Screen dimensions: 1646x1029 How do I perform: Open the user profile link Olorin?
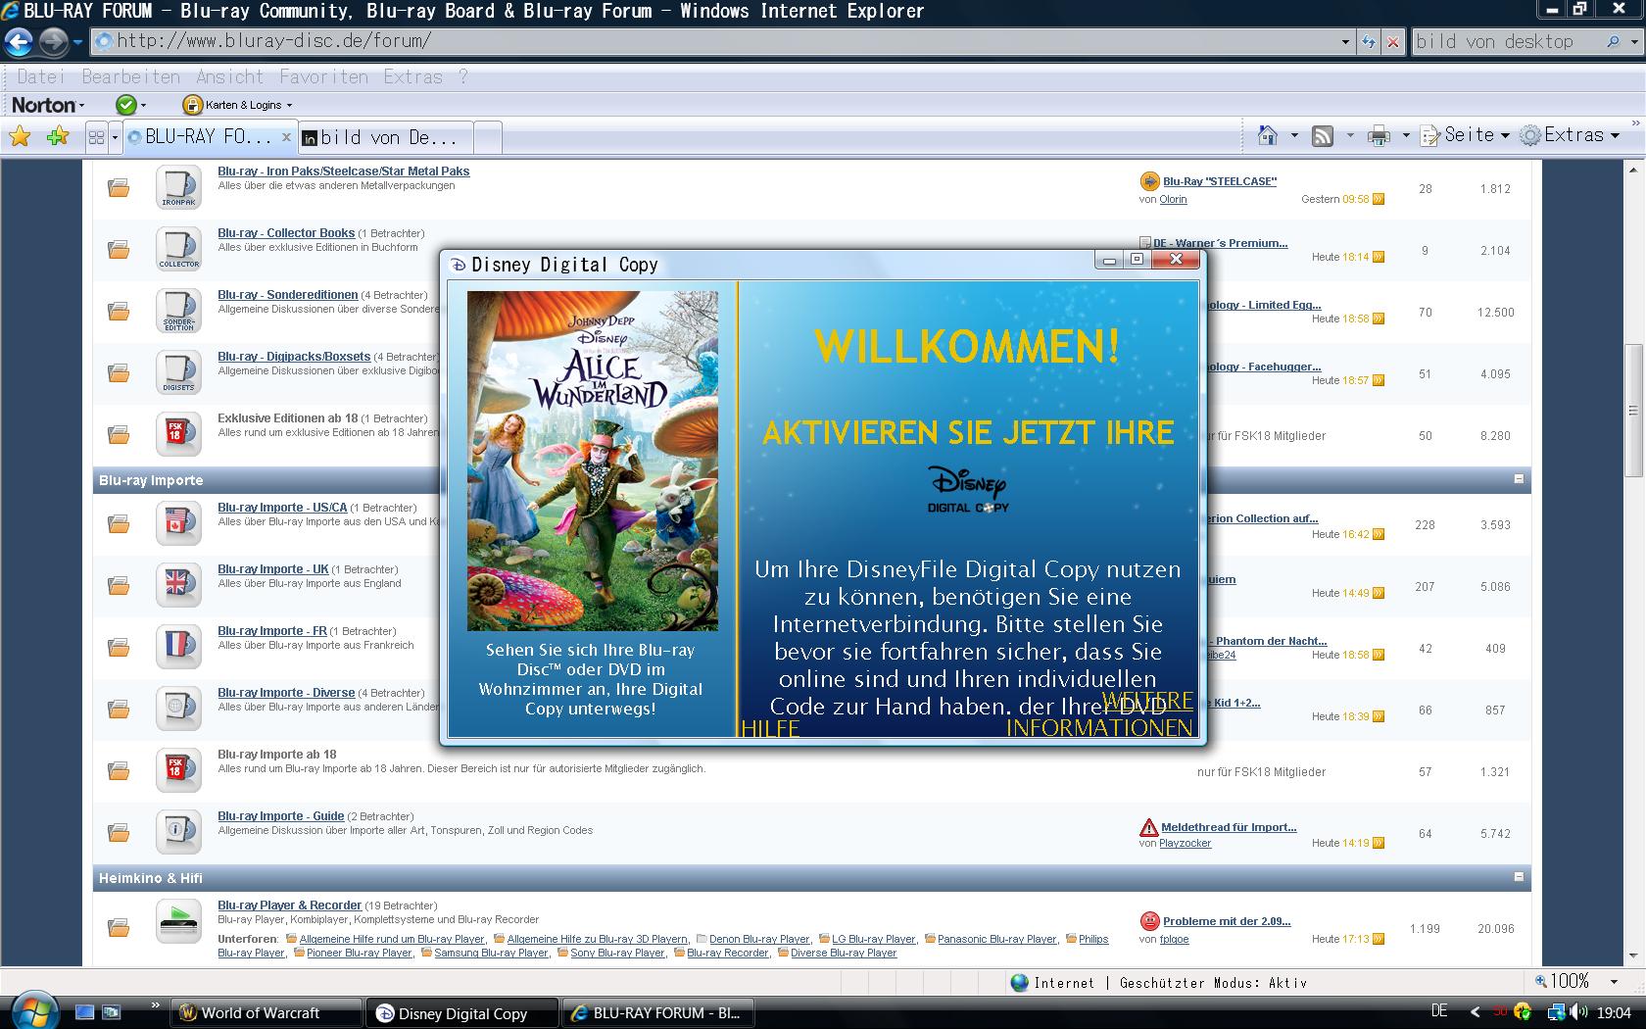pyautogui.click(x=1173, y=199)
